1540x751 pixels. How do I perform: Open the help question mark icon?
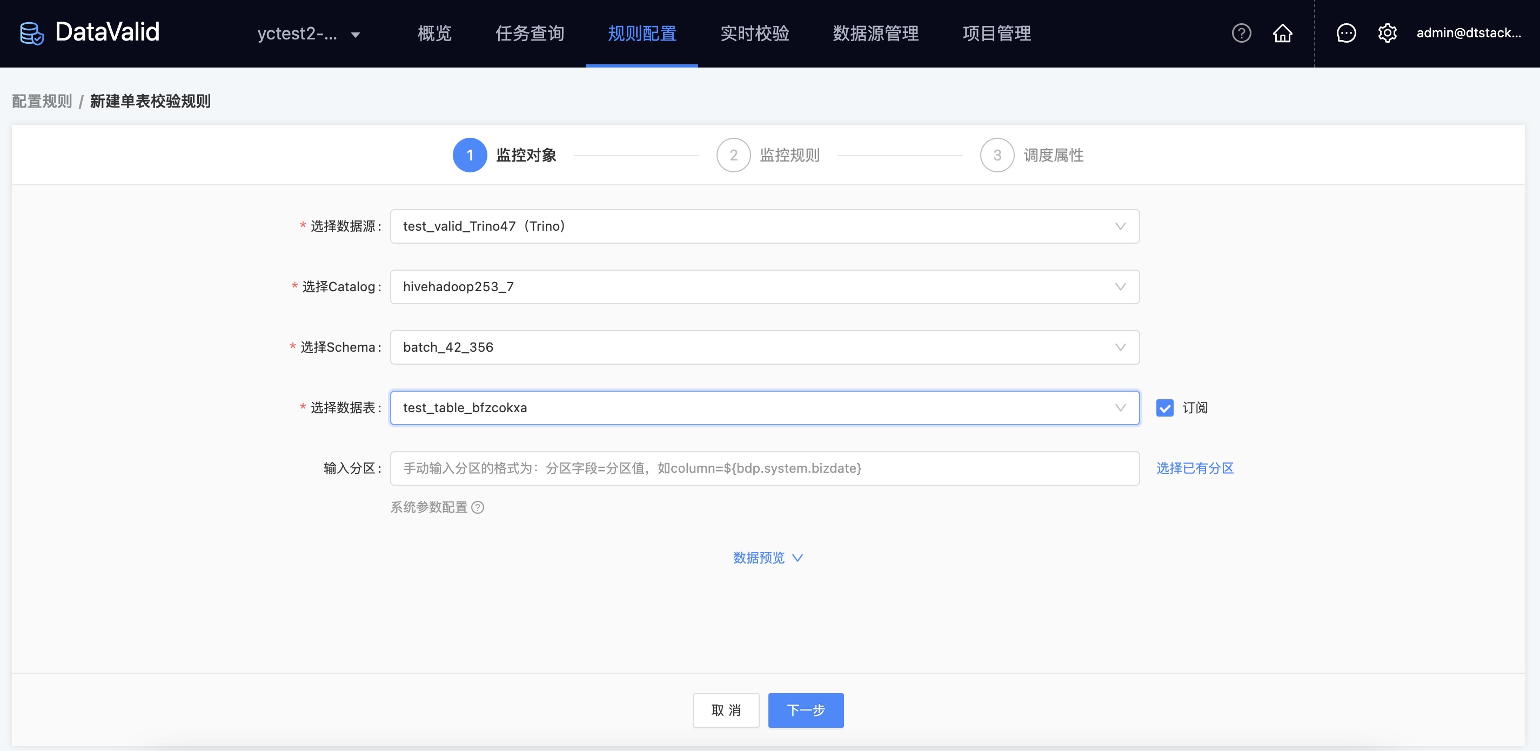click(1241, 33)
